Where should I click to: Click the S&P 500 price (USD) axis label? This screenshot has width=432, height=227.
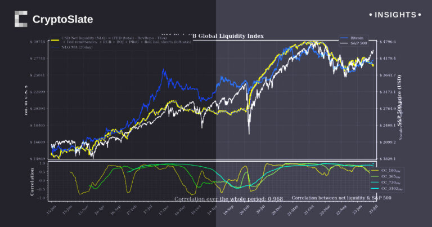pos(399,100)
